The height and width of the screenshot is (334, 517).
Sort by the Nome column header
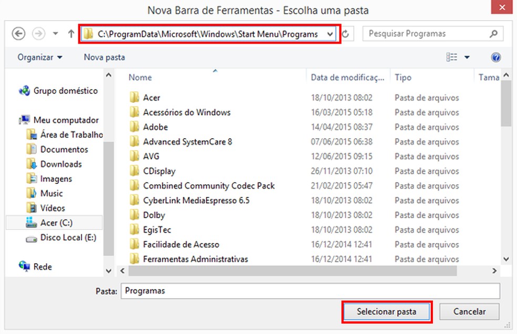(140, 77)
